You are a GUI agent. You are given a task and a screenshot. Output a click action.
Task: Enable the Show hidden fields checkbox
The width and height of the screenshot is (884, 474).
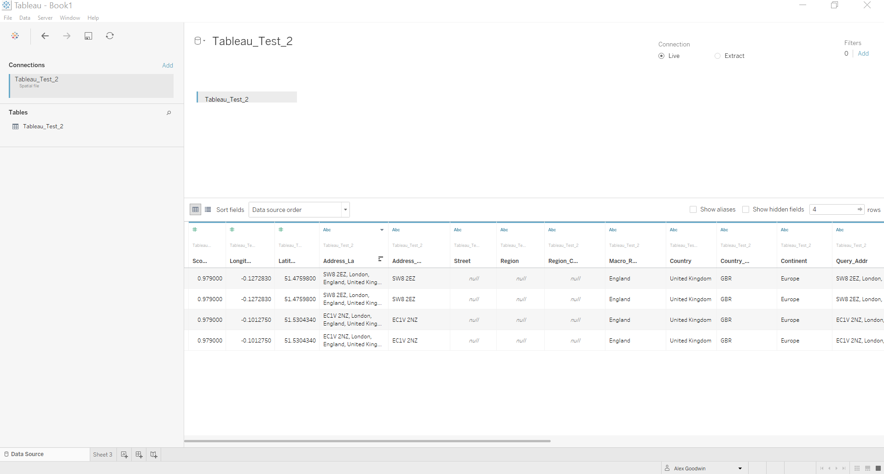click(x=745, y=210)
